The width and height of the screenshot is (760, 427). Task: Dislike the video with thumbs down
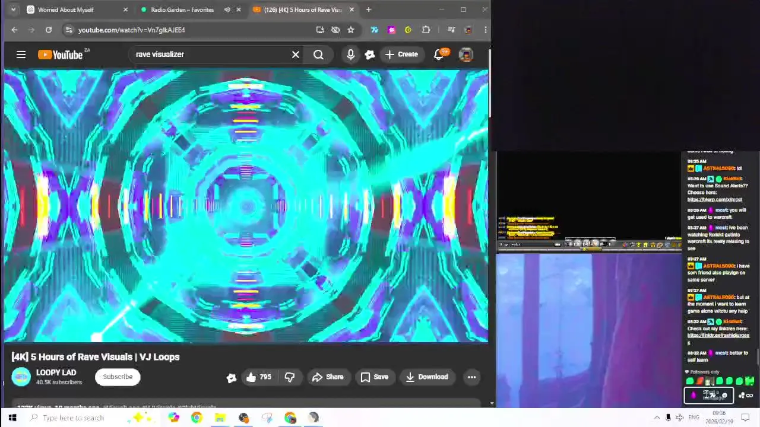coord(290,377)
